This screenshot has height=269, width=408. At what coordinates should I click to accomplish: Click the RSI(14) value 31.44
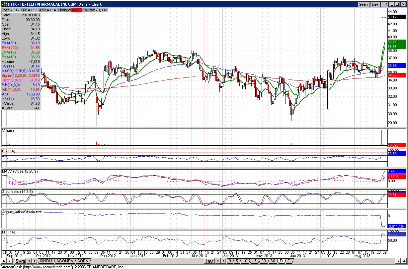[x=36, y=66]
